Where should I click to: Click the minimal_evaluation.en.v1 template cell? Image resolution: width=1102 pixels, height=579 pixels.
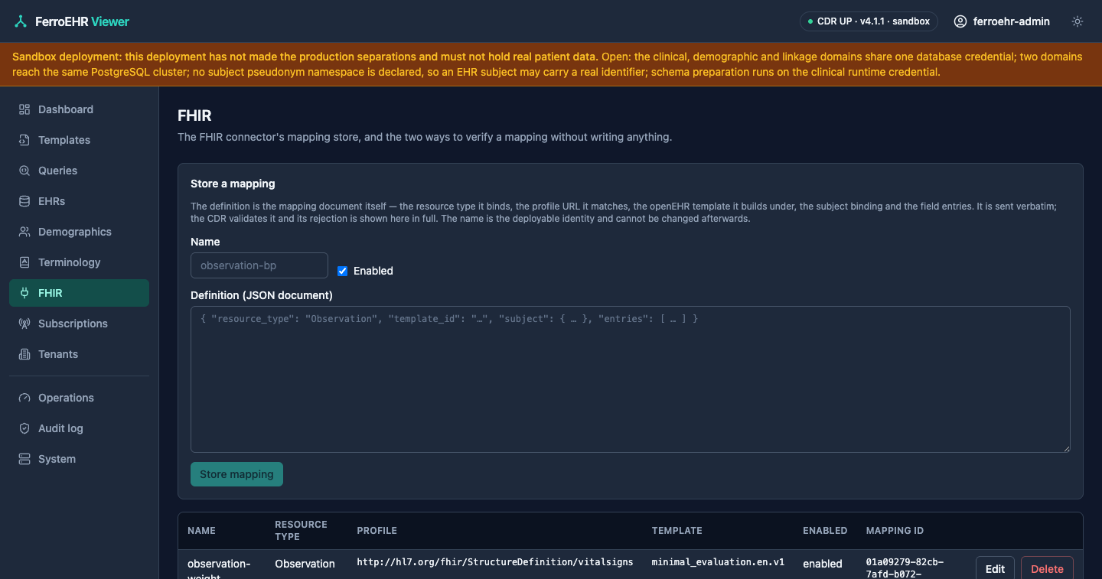718,562
